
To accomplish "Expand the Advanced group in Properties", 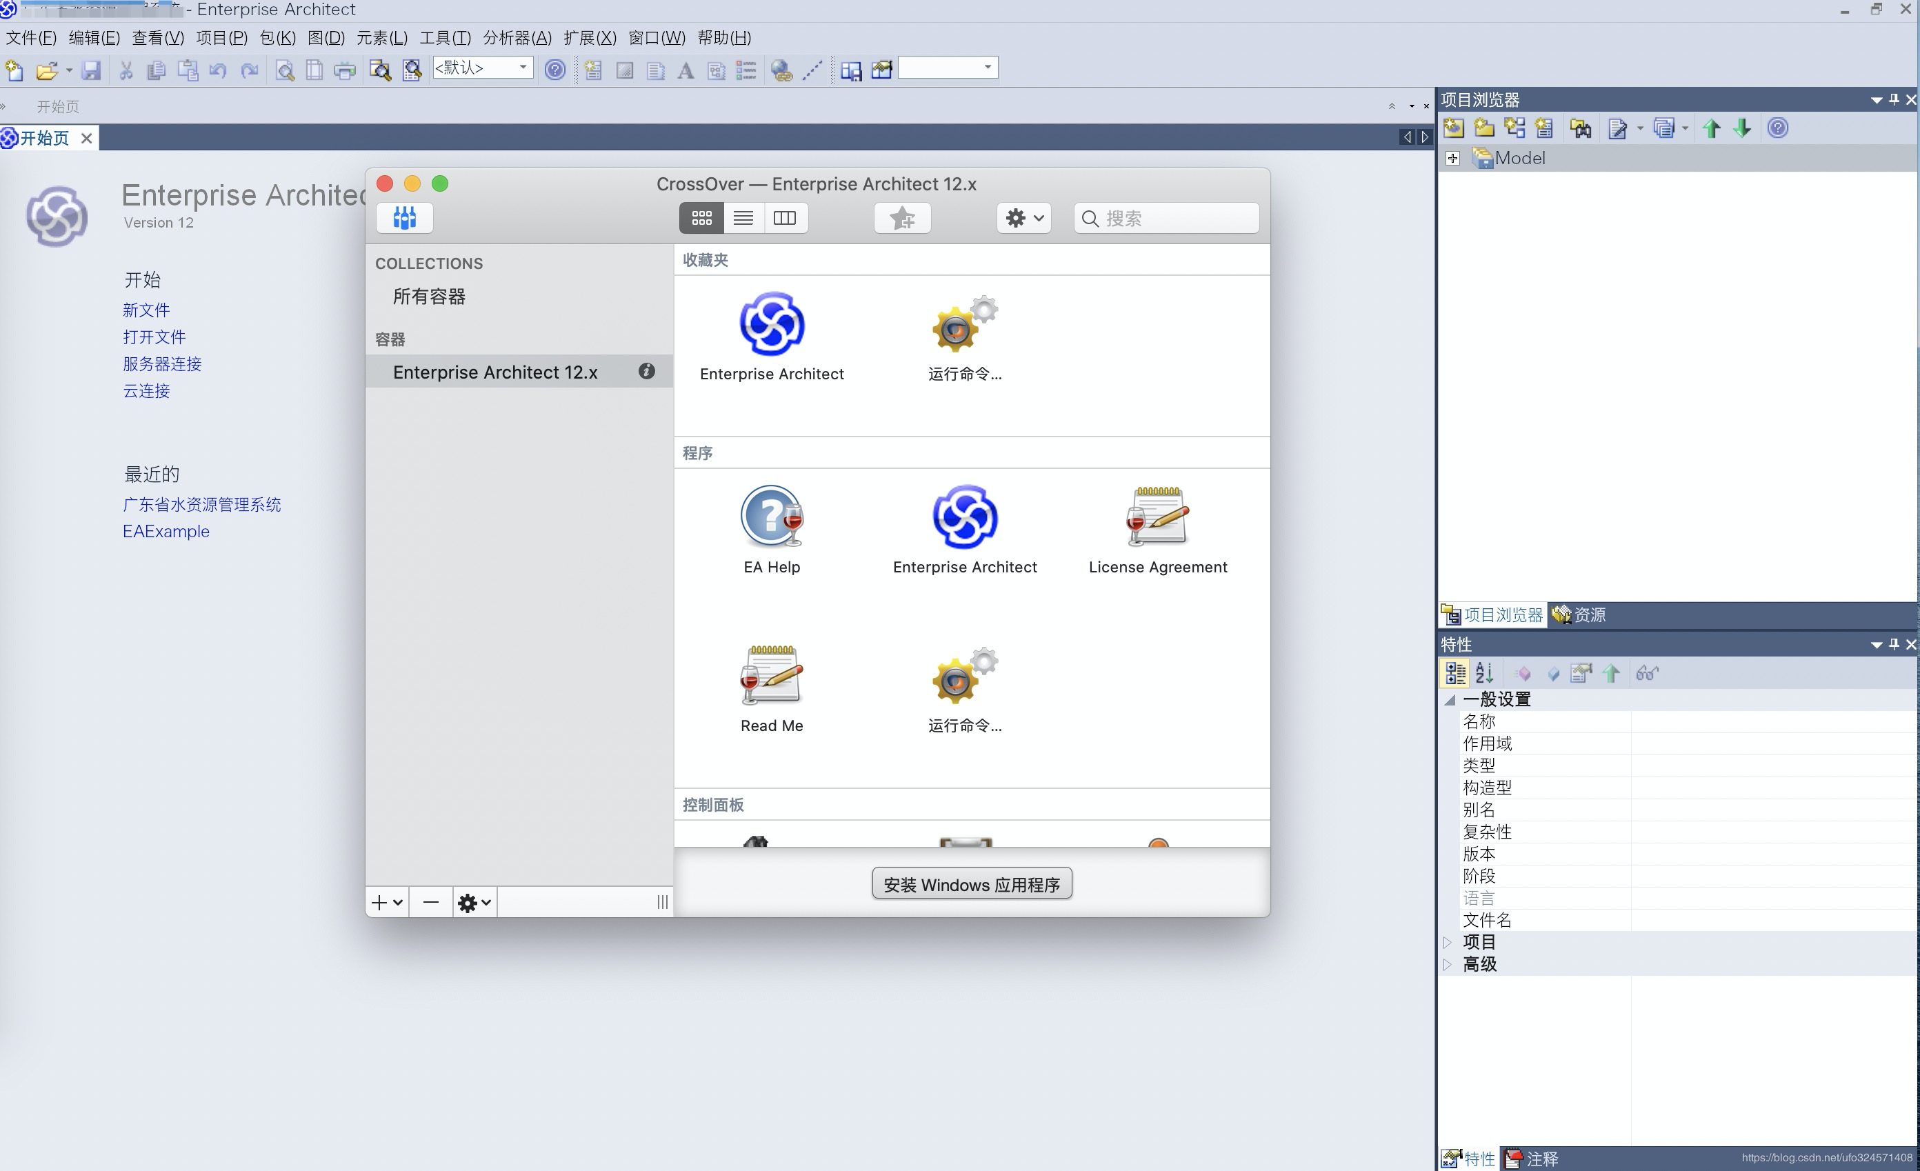I will (1448, 963).
